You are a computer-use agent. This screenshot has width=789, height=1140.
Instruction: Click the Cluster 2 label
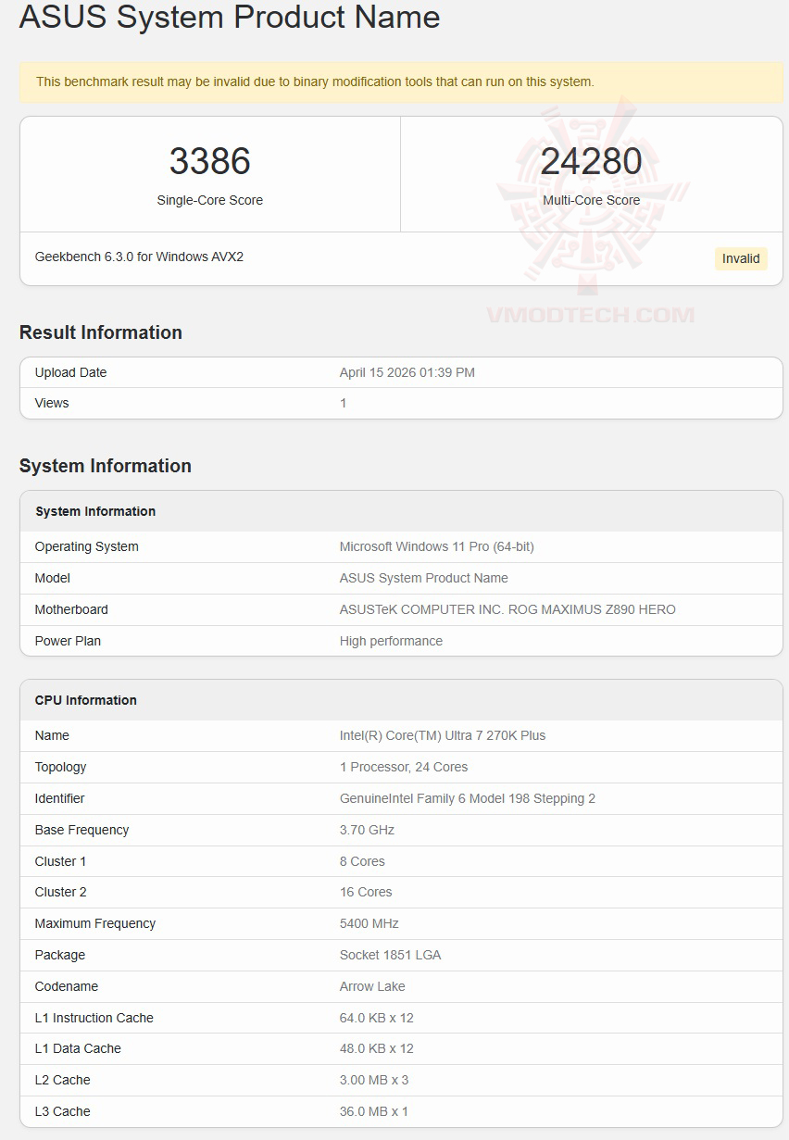(x=60, y=892)
